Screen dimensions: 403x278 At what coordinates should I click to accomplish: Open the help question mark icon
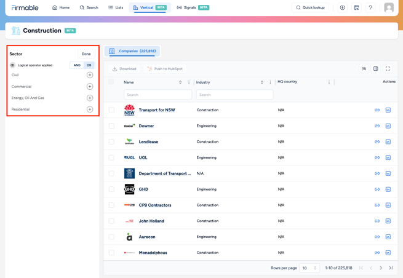[370, 8]
